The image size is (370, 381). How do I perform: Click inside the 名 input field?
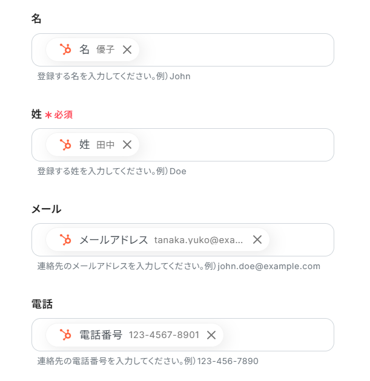(236, 50)
